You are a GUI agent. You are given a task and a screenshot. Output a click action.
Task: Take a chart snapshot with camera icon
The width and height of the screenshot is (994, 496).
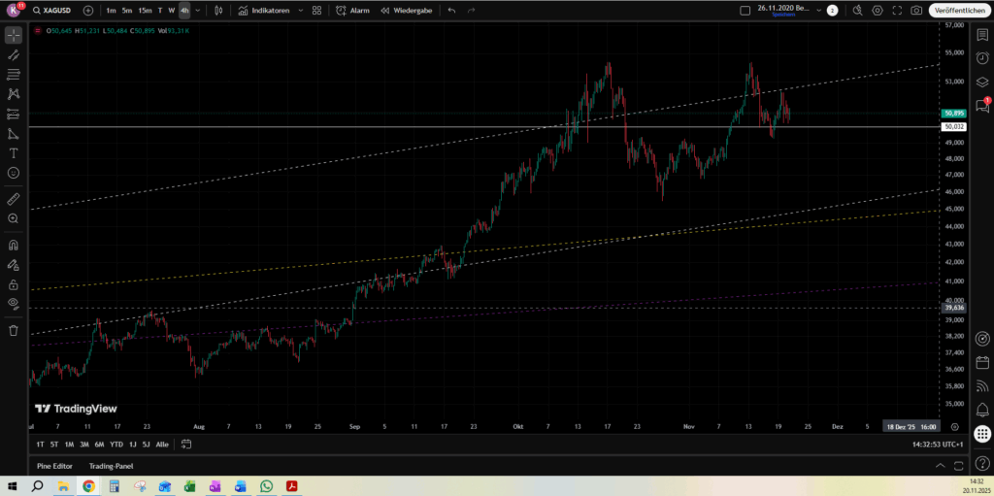click(916, 10)
